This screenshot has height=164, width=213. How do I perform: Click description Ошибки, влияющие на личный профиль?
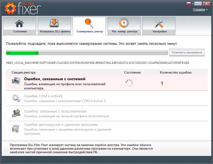[67, 116]
